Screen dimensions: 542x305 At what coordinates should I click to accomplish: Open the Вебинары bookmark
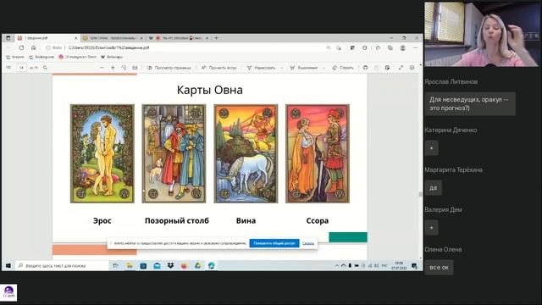click(112, 57)
